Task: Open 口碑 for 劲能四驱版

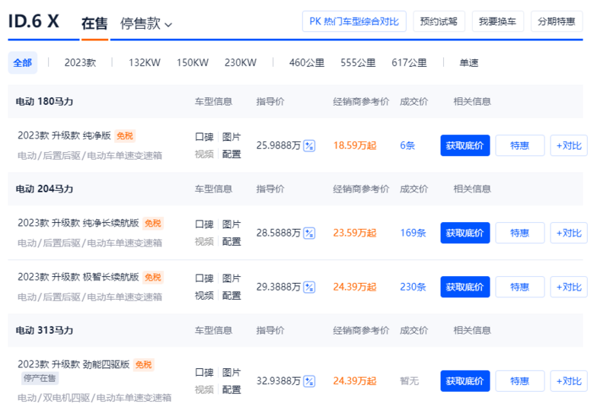Action: pyautogui.click(x=204, y=373)
